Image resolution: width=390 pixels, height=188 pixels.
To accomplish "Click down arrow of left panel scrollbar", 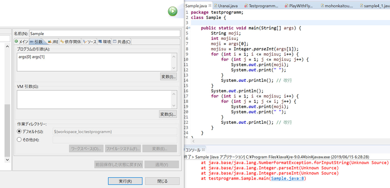I will click(x=7, y=159).
